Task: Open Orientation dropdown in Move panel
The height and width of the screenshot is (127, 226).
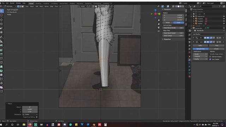Action: pos(30,114)
